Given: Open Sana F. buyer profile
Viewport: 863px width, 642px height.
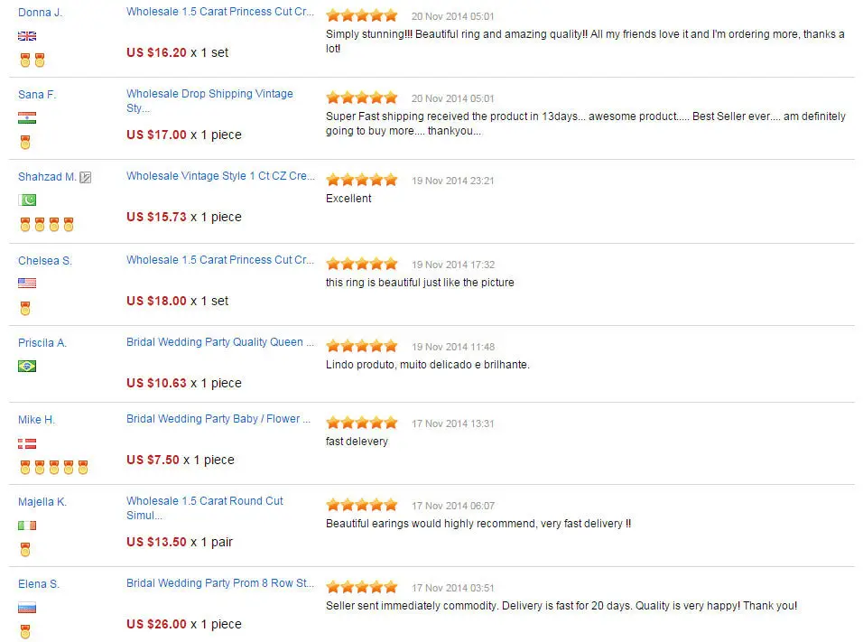Looking at the screenshot, I should tap(37, 95).
